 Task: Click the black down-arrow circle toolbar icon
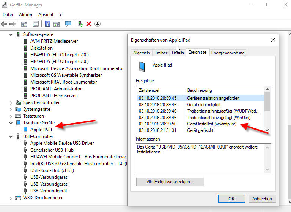pyautogui.click(x=98, y=24)
